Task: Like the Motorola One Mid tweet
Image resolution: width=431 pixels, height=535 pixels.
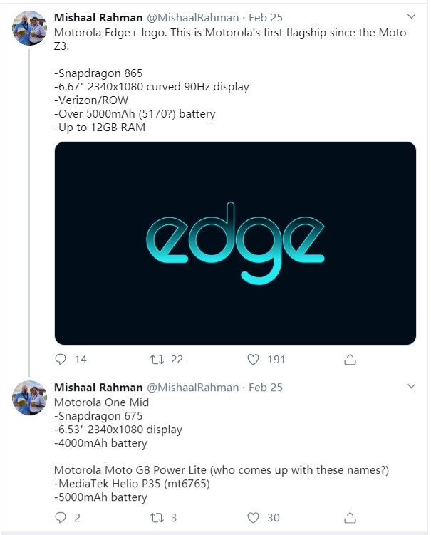Action: (x=253, y=518)
